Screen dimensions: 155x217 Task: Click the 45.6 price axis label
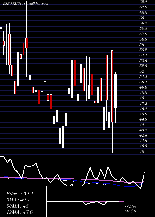(143, 114)
